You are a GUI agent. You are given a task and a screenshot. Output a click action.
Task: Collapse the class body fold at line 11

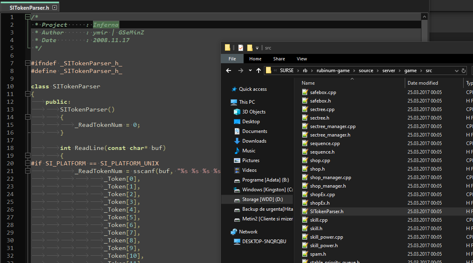coord(28,94)
